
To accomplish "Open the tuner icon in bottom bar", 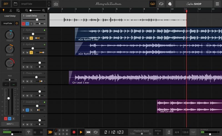I will [x=29, y=132].
